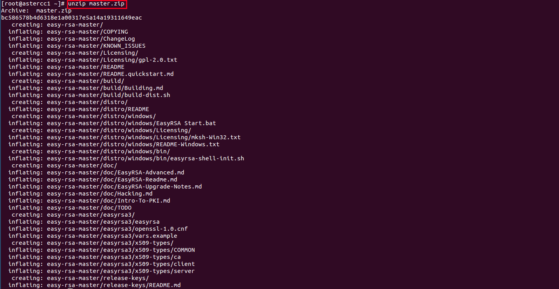Image resolution: width=559 pixels, height=289 pixels.
Task: Click the Archive: master.zip line
Action: tap(36, 11)
